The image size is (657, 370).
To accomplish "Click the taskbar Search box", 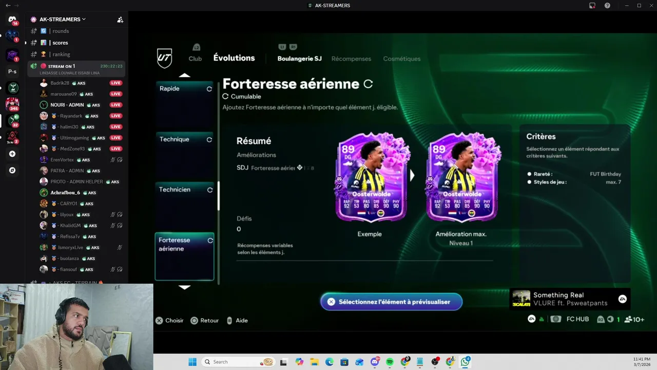I will 238,362.
